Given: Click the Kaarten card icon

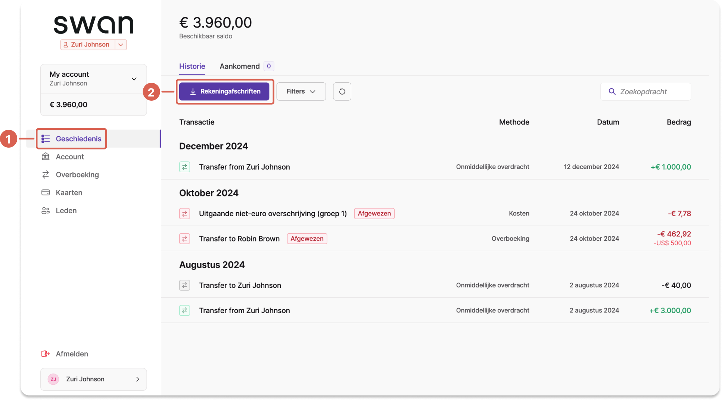Looking at the screenshot, I should (x=46, y=192).
